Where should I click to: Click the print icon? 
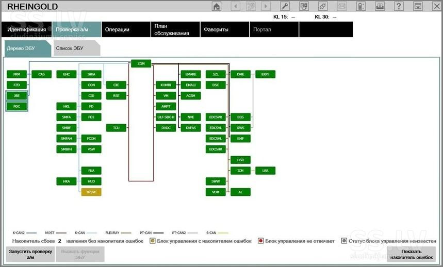(380, 6)
